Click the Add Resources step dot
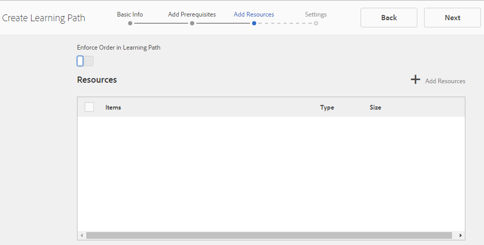 254,23
